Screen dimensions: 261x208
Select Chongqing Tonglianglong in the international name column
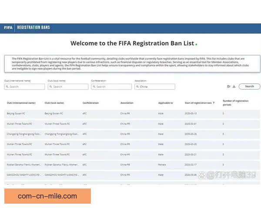[x=24, y=134]
